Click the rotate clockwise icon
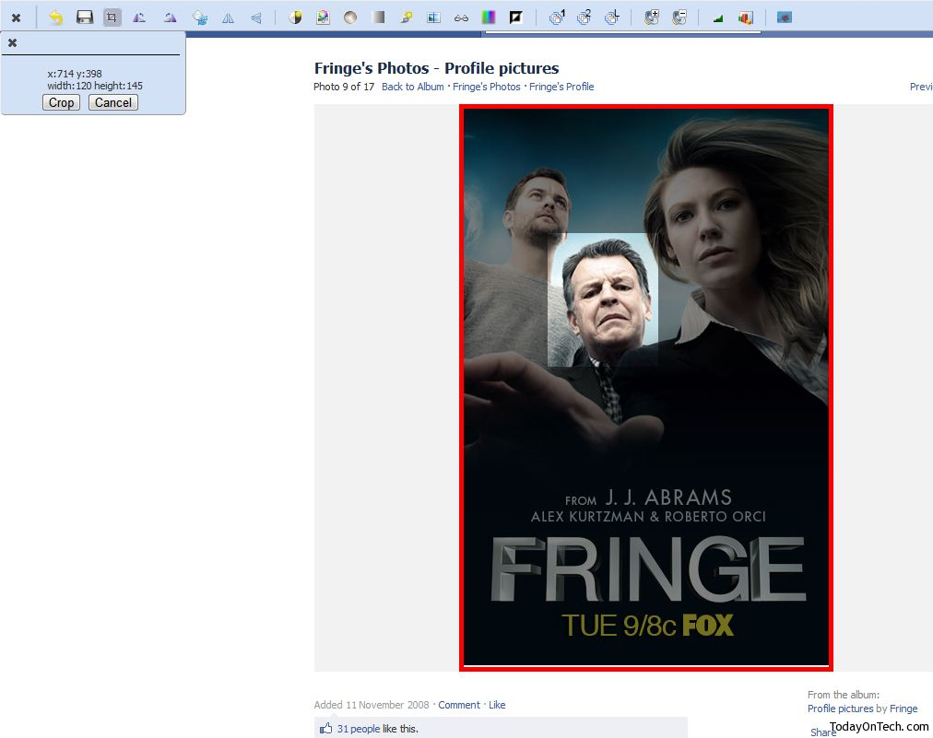The image size is (933, 738). click(171, 18)
